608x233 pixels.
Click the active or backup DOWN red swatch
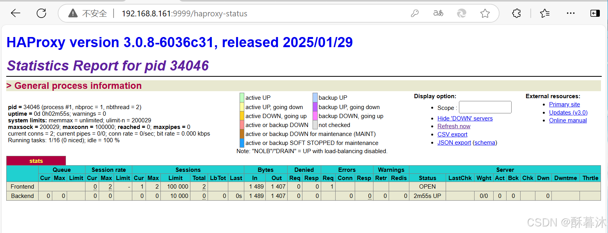(x=242, y=125)
